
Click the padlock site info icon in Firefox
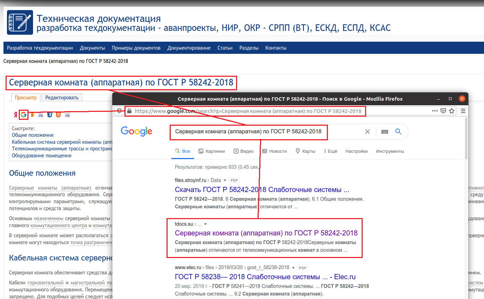[x=129, y=111]
